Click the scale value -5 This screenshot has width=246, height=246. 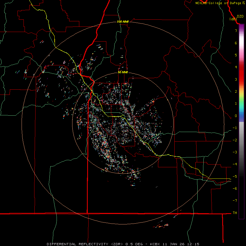click(x=235, y=177)
